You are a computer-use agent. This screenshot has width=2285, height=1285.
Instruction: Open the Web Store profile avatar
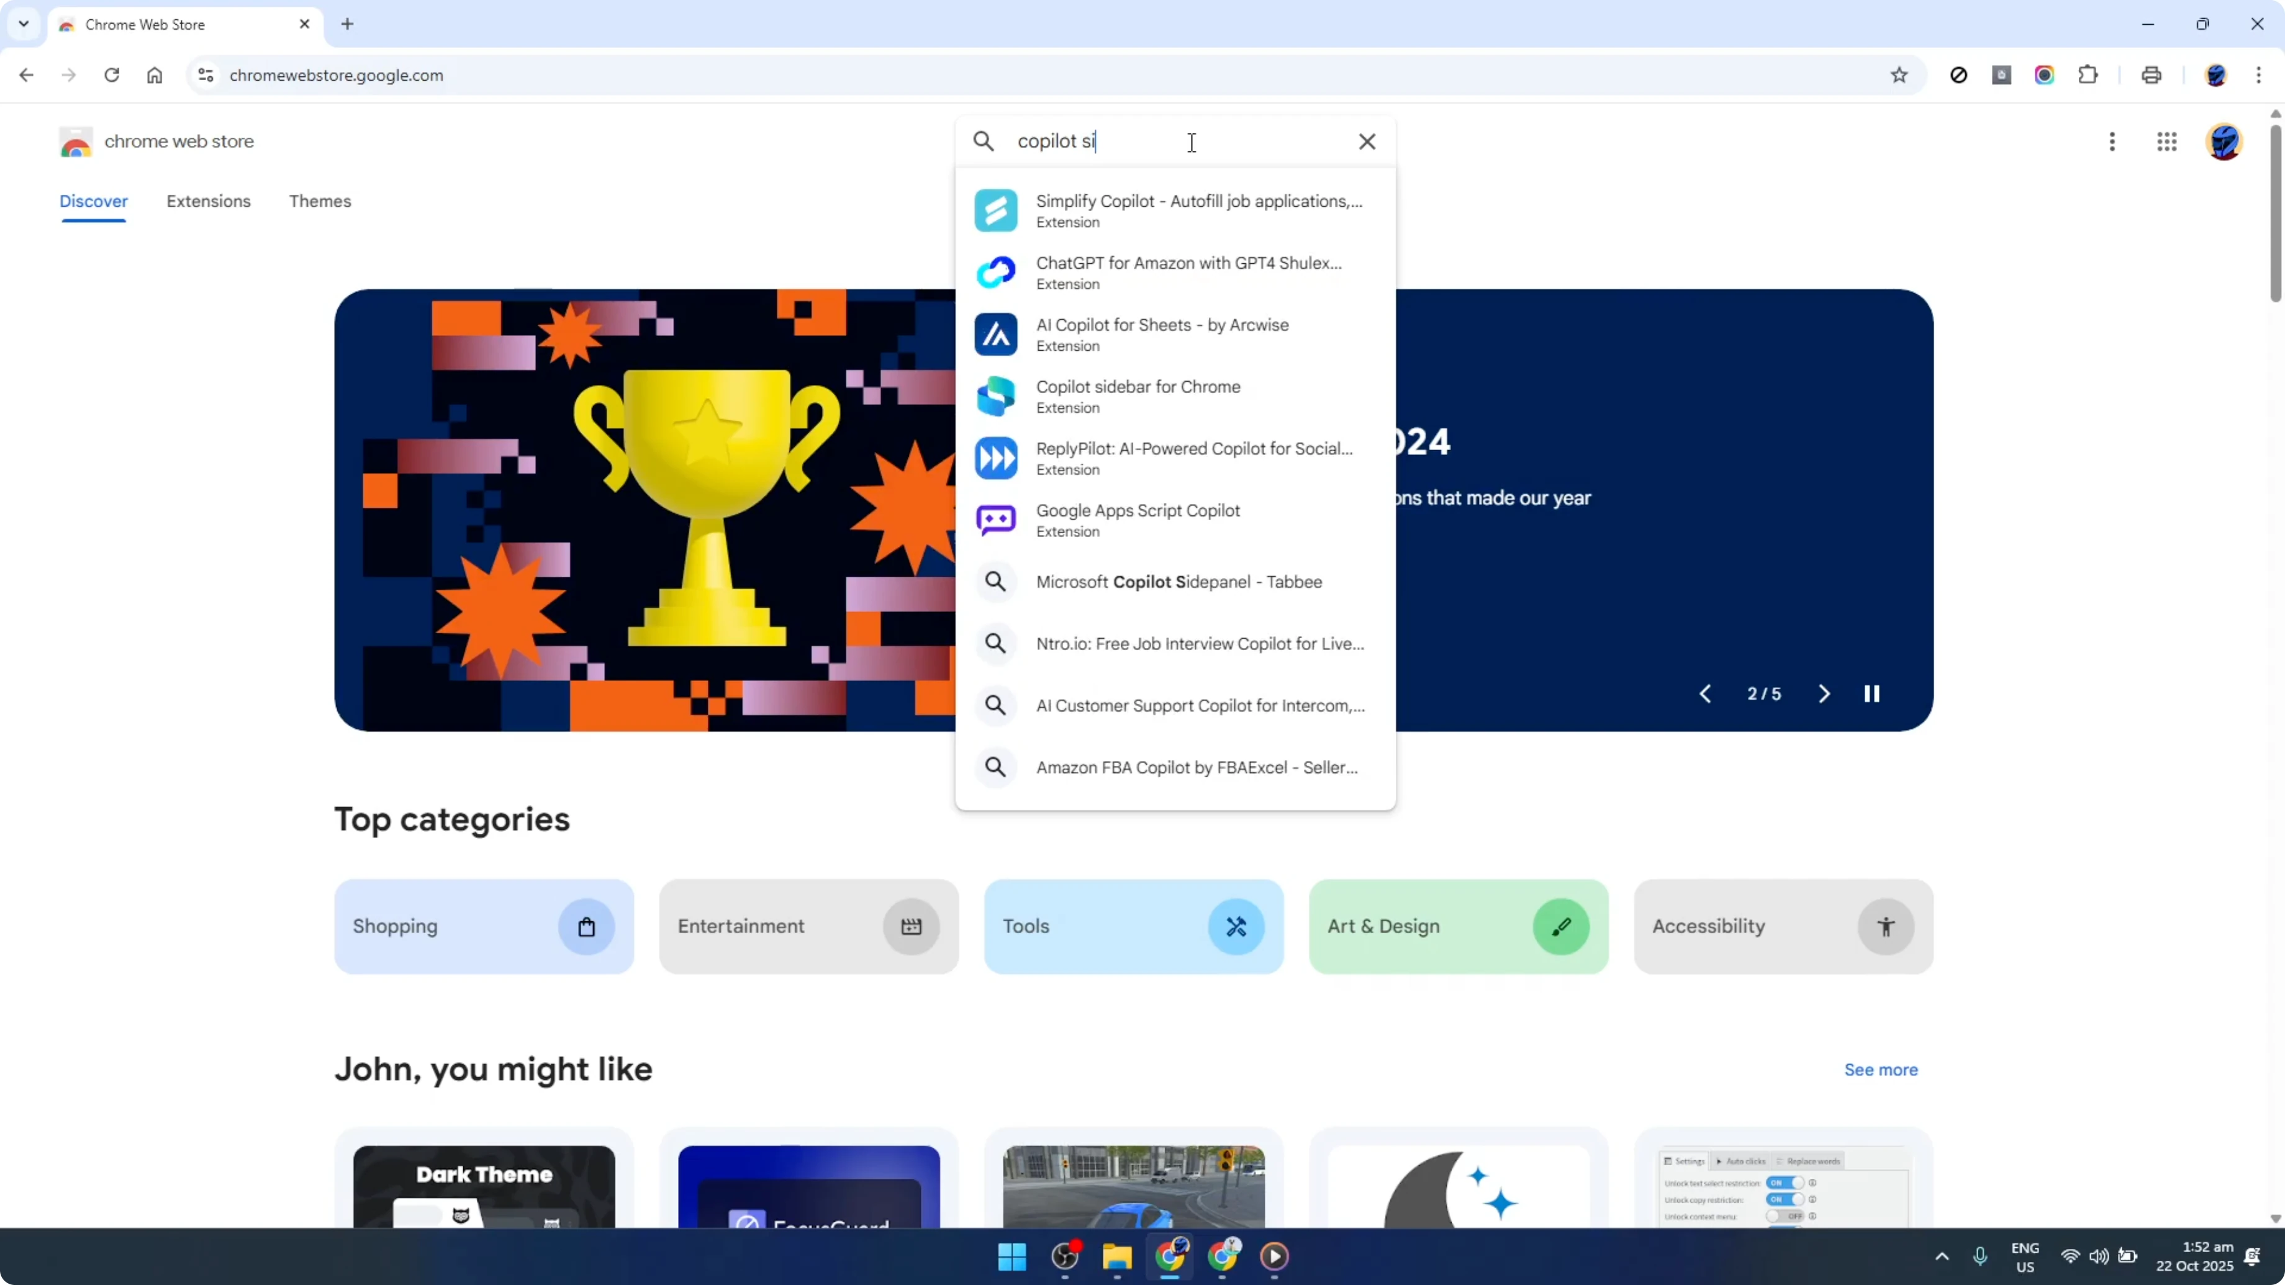(2225, 142)
